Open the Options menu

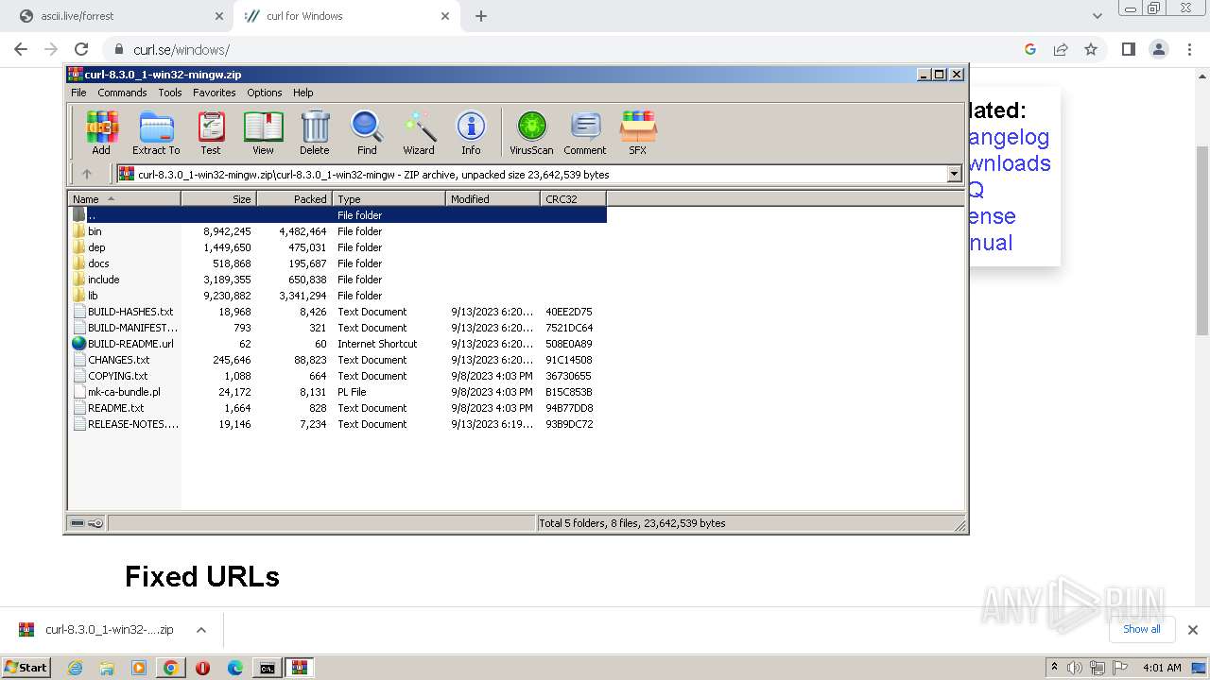pyautogui.click(x=265, y=93)
